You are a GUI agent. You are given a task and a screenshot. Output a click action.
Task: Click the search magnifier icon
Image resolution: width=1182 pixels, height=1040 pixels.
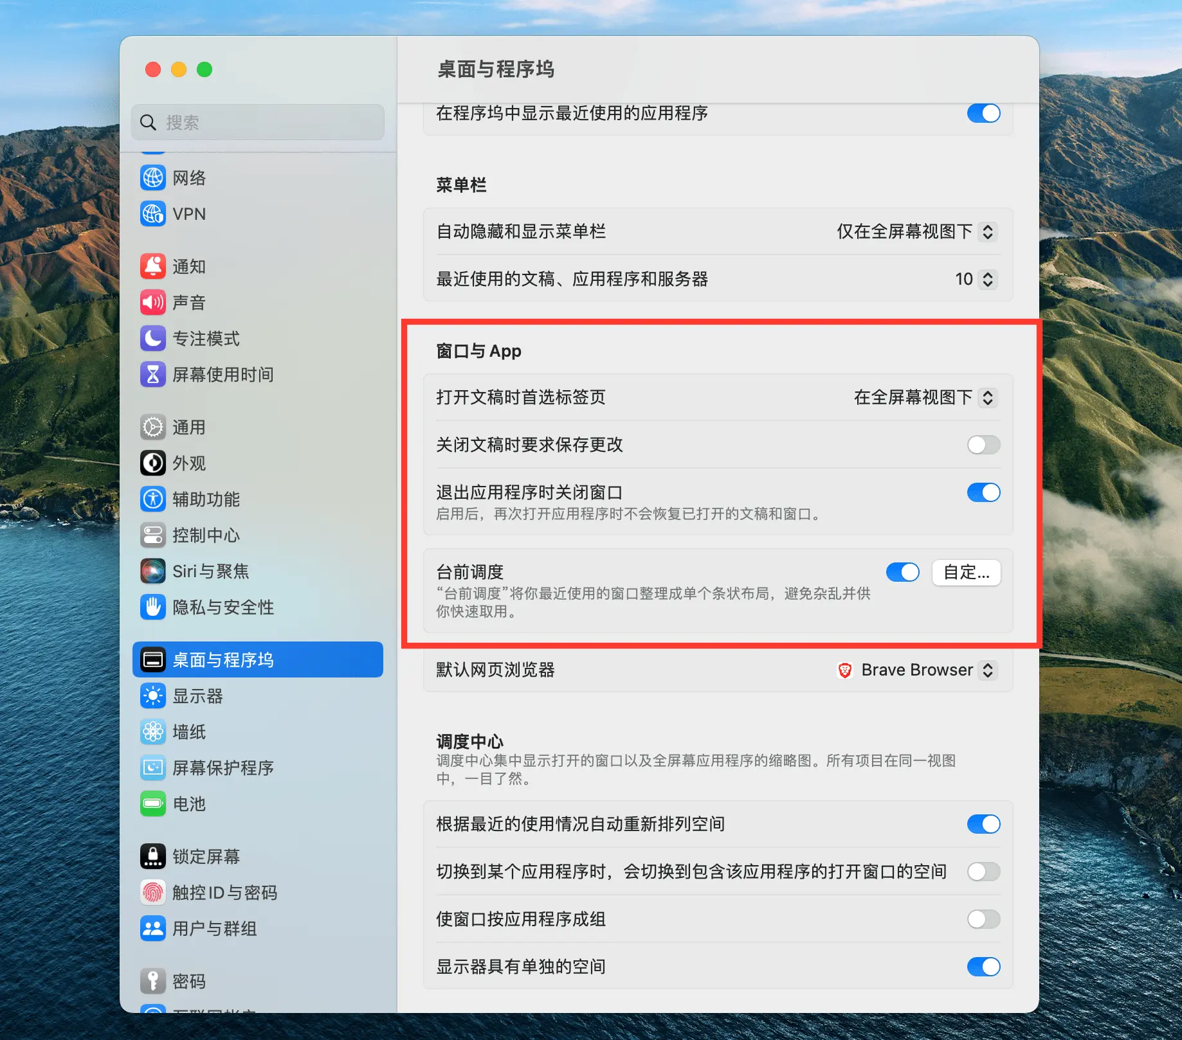point(149,122)
